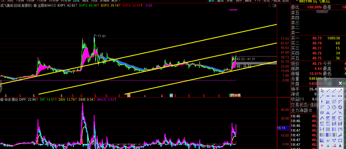Select the arc drawing tool
Screen dimensions: 346x149
328,107
